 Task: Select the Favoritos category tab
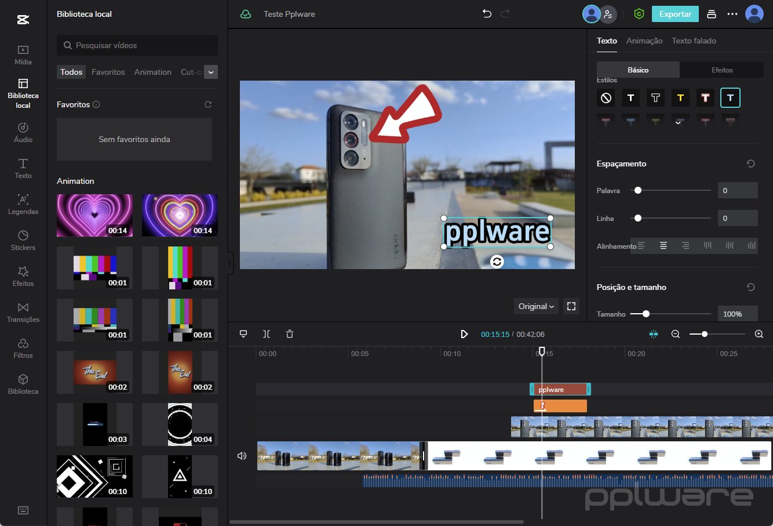pos(108,72)
